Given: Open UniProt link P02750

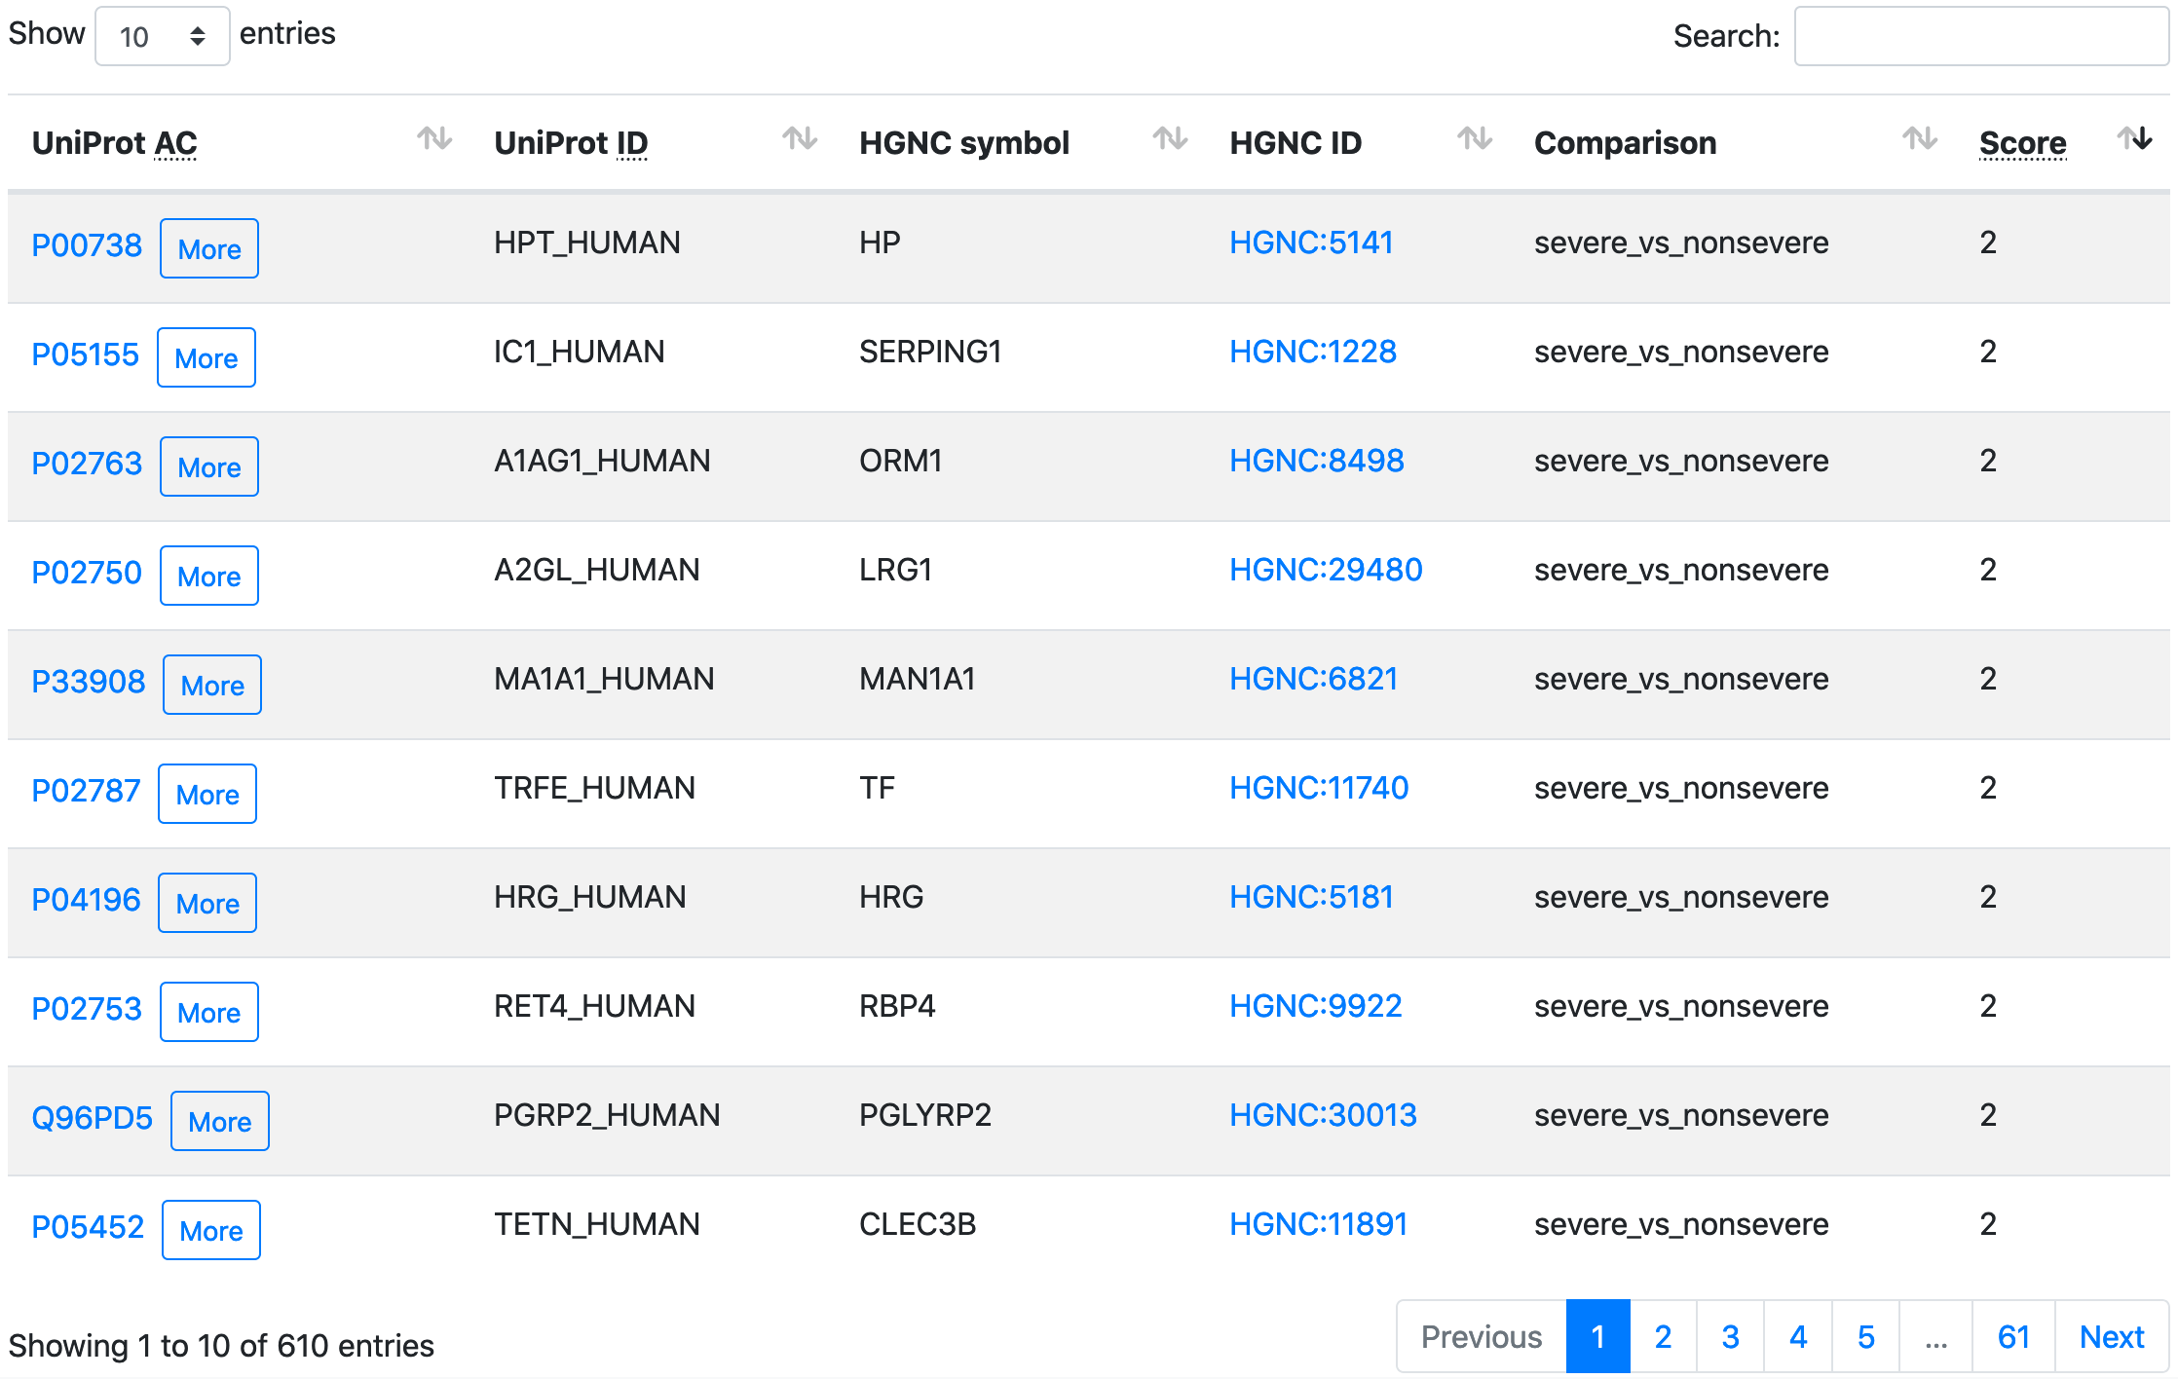Looking at the screenshot, I should (87, 573).
